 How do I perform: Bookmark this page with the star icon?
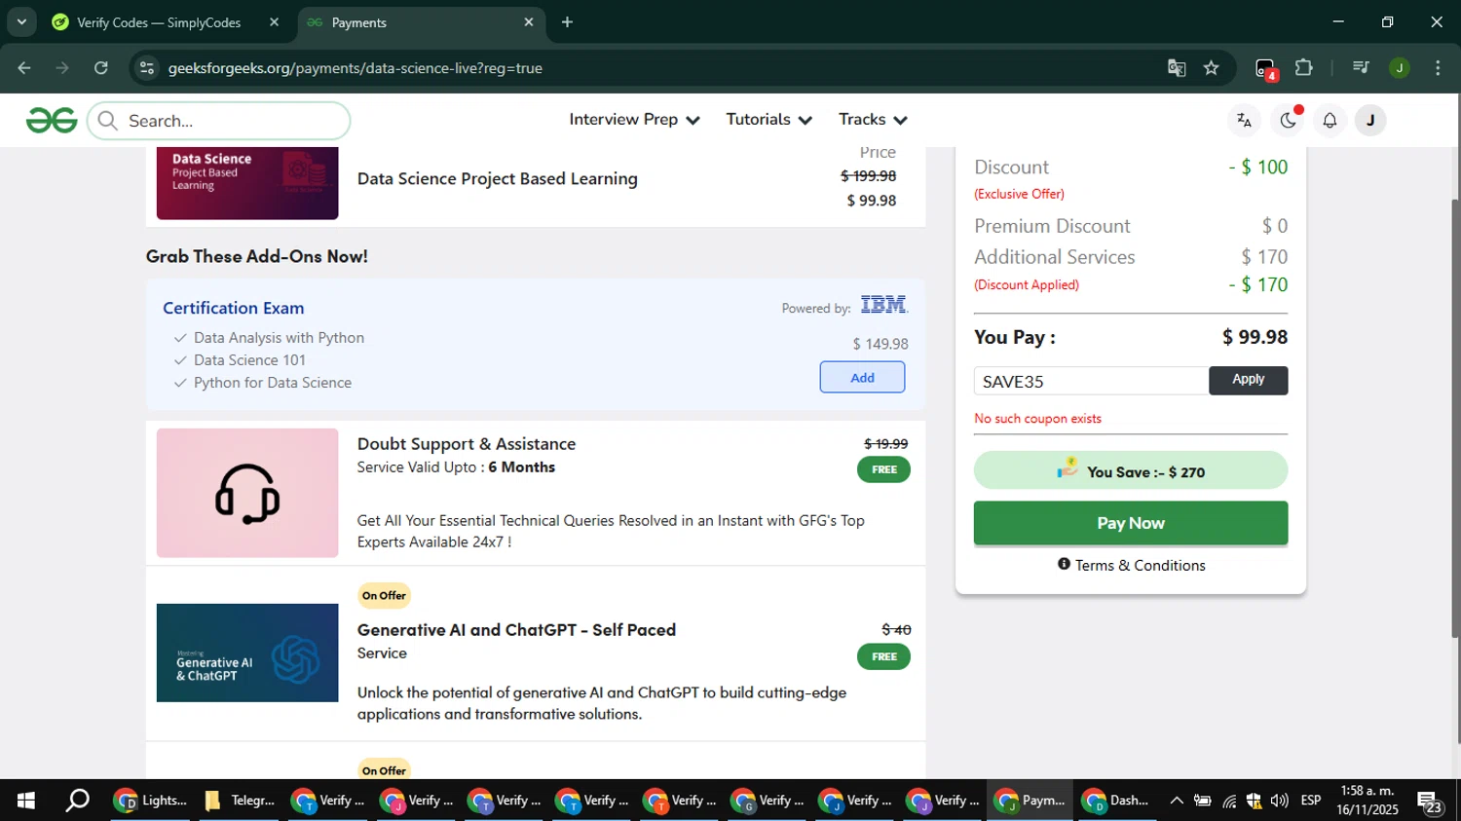point(1211,68)
